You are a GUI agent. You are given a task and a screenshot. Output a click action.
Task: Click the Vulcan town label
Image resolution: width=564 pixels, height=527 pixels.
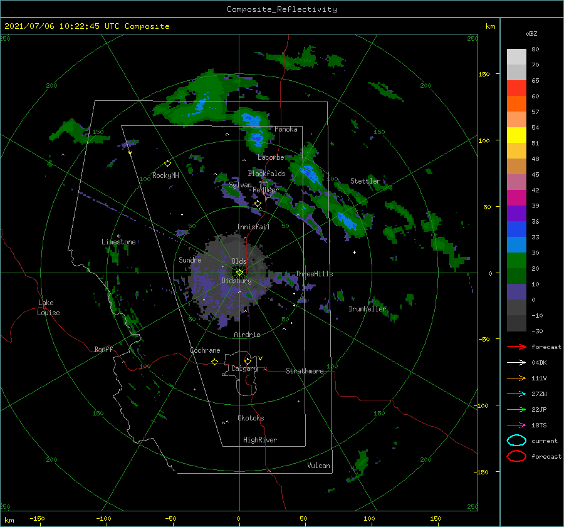[x=318, y=466]
